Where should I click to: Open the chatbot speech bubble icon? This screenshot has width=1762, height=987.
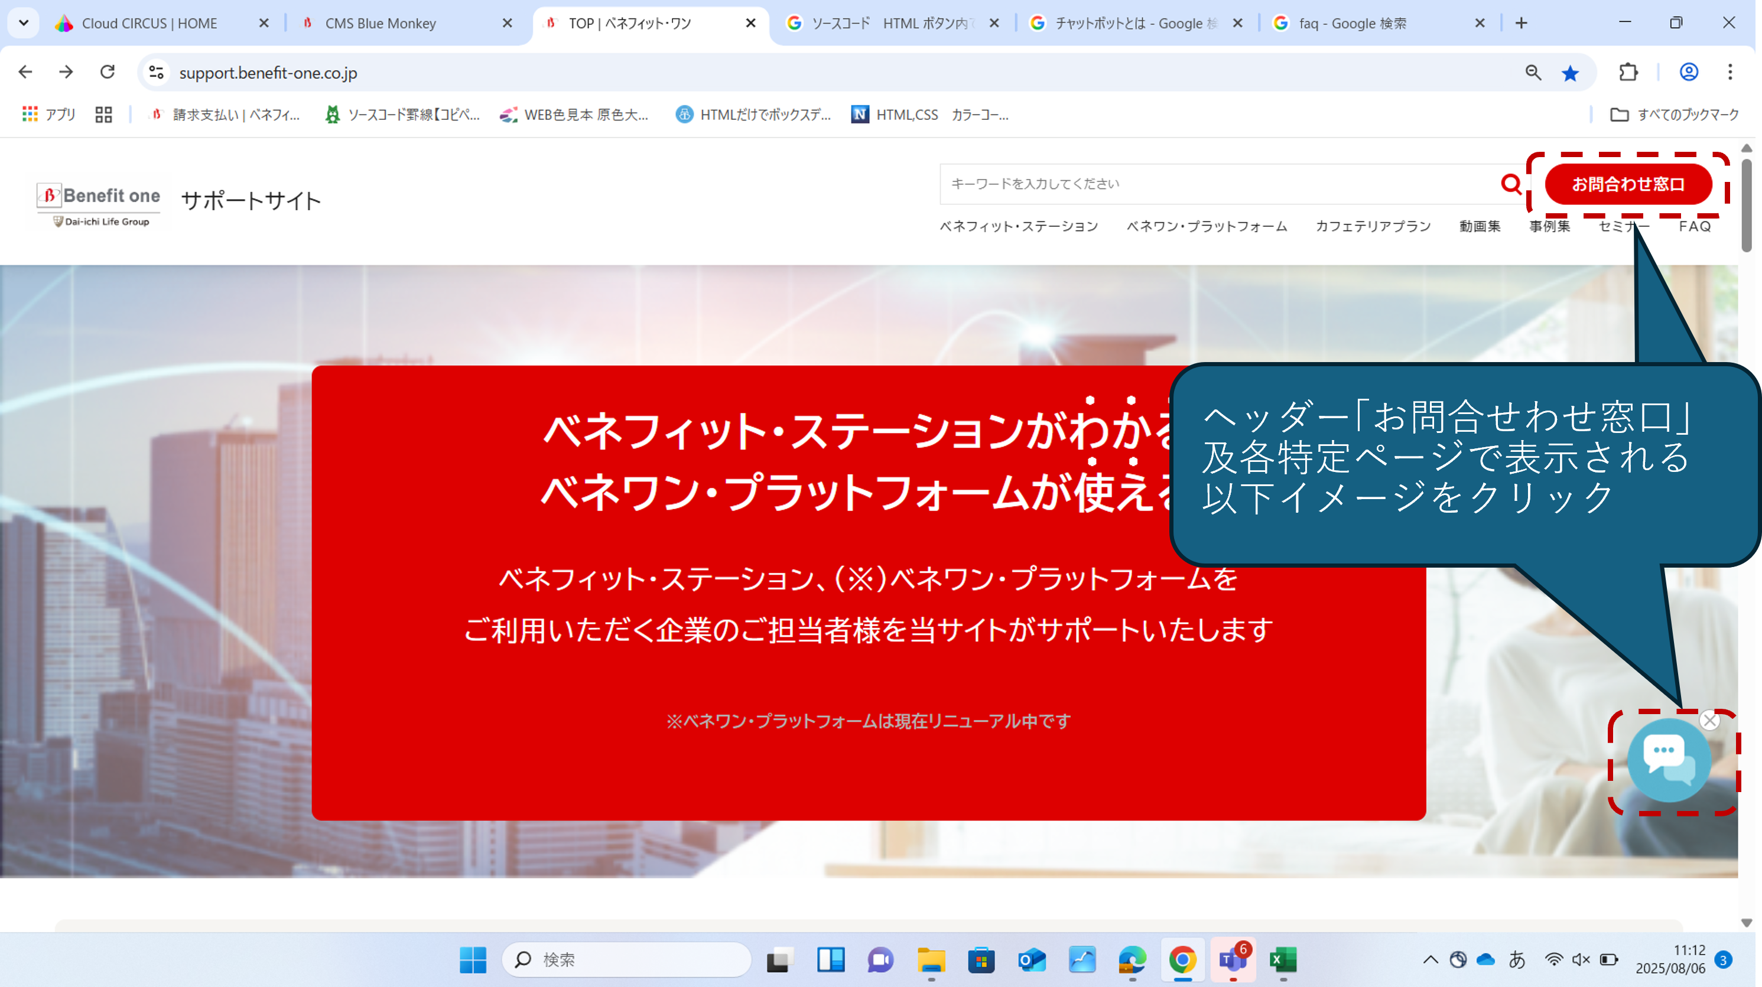point(1668,760)
